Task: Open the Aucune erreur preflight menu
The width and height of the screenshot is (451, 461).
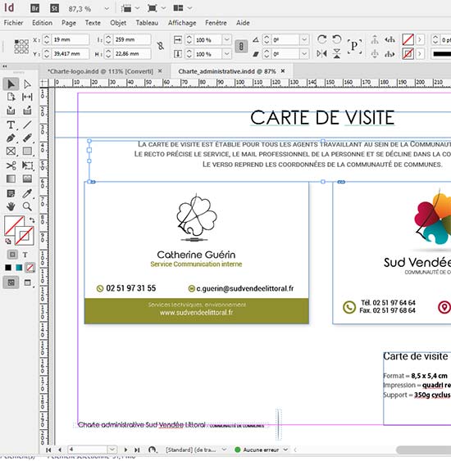Action: point(285,450)
